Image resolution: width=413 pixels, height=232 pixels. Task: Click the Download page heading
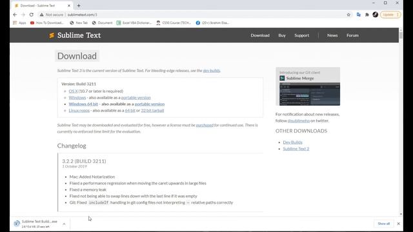point(77,56)
